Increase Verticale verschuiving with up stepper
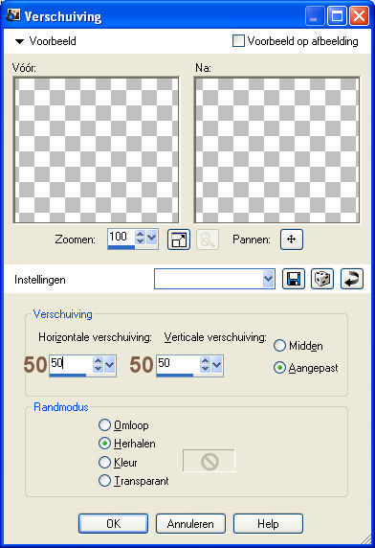Image resolution: width=375 pixels, height=548 pixels. [x=205, y=360]
